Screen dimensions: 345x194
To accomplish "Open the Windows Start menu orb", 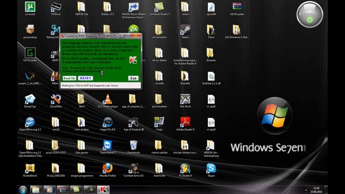I will 23,190.
